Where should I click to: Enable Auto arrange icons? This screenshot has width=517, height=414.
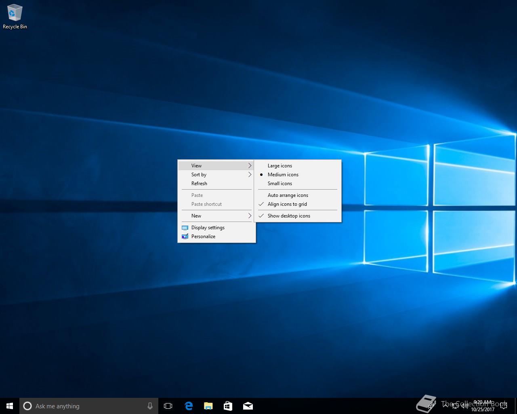coord(288,195)
